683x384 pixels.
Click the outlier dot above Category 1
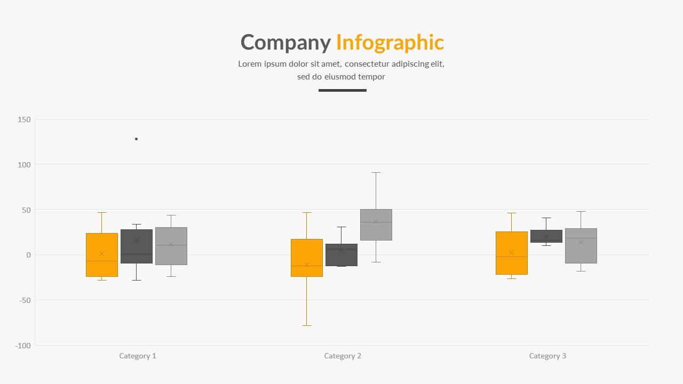coord(136,139)
